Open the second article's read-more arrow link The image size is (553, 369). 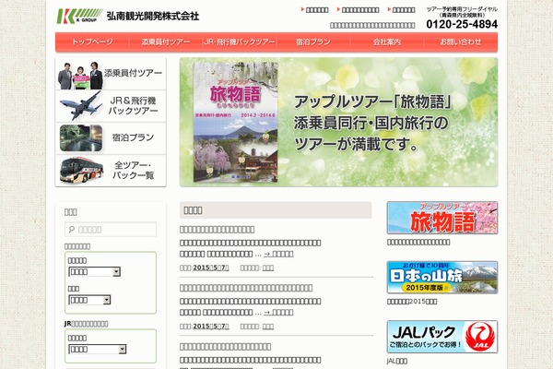[278, 313]
